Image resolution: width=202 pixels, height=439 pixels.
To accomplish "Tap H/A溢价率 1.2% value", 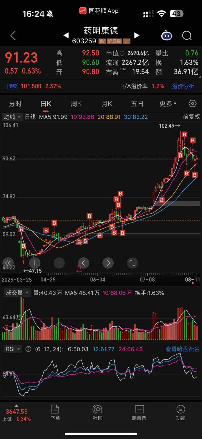I will [x=158, y=86].
